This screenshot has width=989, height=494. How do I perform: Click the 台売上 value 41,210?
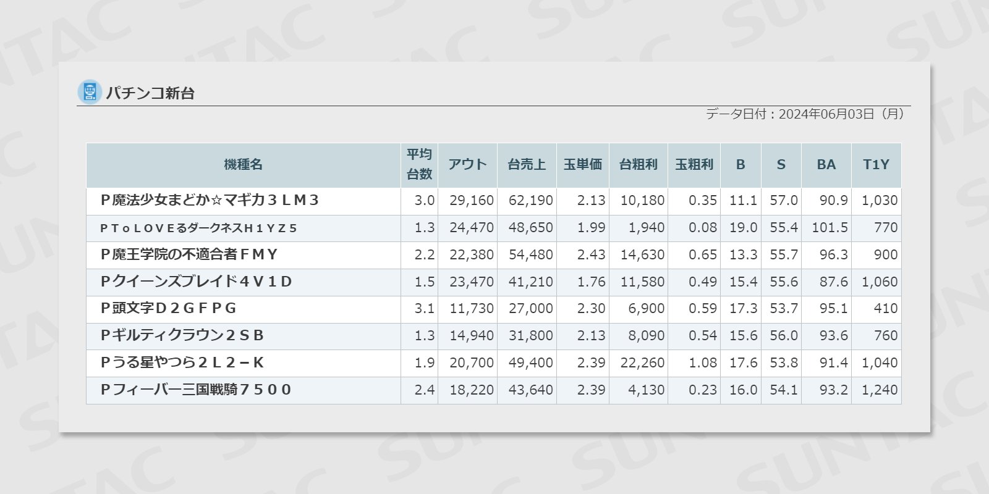[531, 282]
